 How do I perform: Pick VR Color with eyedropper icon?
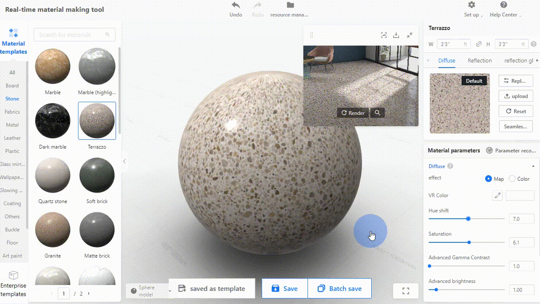click(x=497, y=195)
